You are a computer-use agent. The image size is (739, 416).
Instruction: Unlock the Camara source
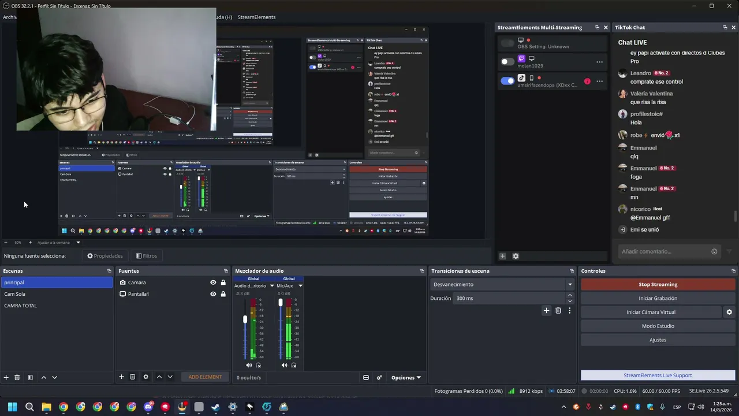223,283
